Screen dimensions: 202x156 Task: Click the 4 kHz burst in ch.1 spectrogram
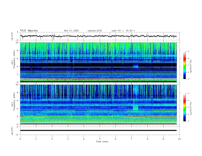pyautogui.click(x=135, y=67)
